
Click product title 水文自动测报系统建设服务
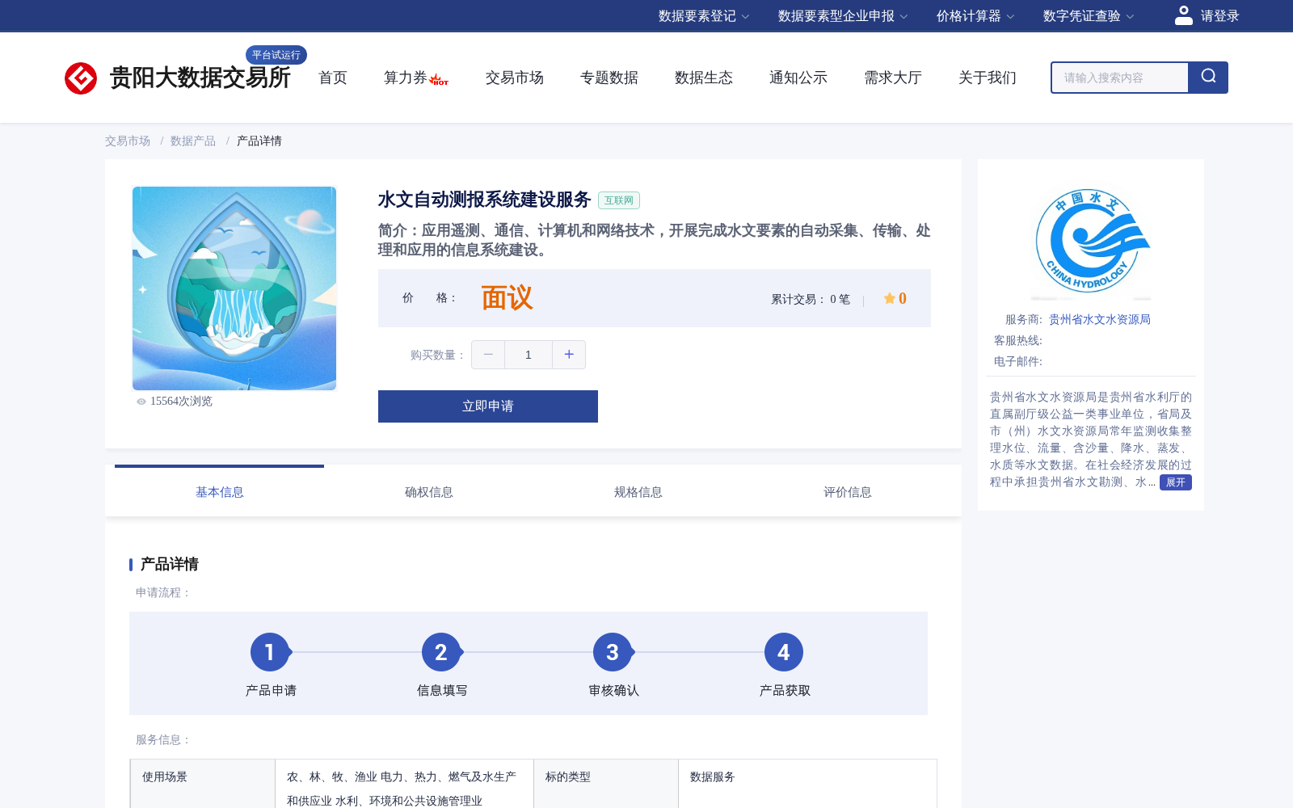(x=485, y=200)
